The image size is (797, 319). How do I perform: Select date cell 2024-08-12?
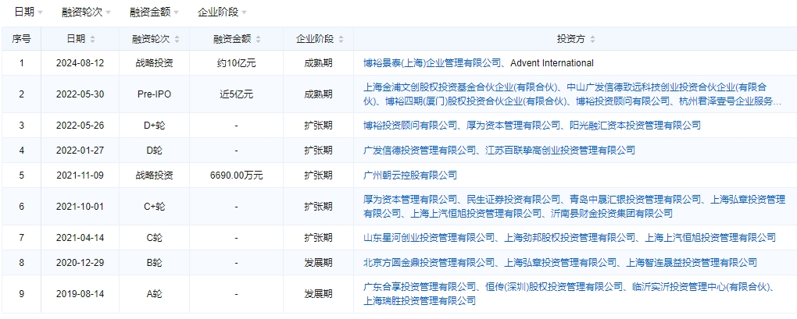click(x=80, y=63)
